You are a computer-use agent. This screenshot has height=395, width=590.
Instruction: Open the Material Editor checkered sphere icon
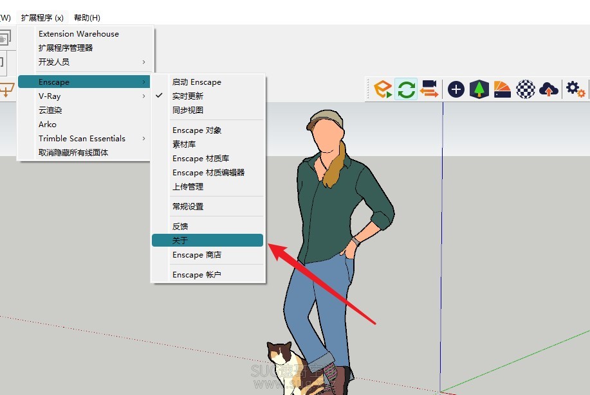click(x=525, y=89)
